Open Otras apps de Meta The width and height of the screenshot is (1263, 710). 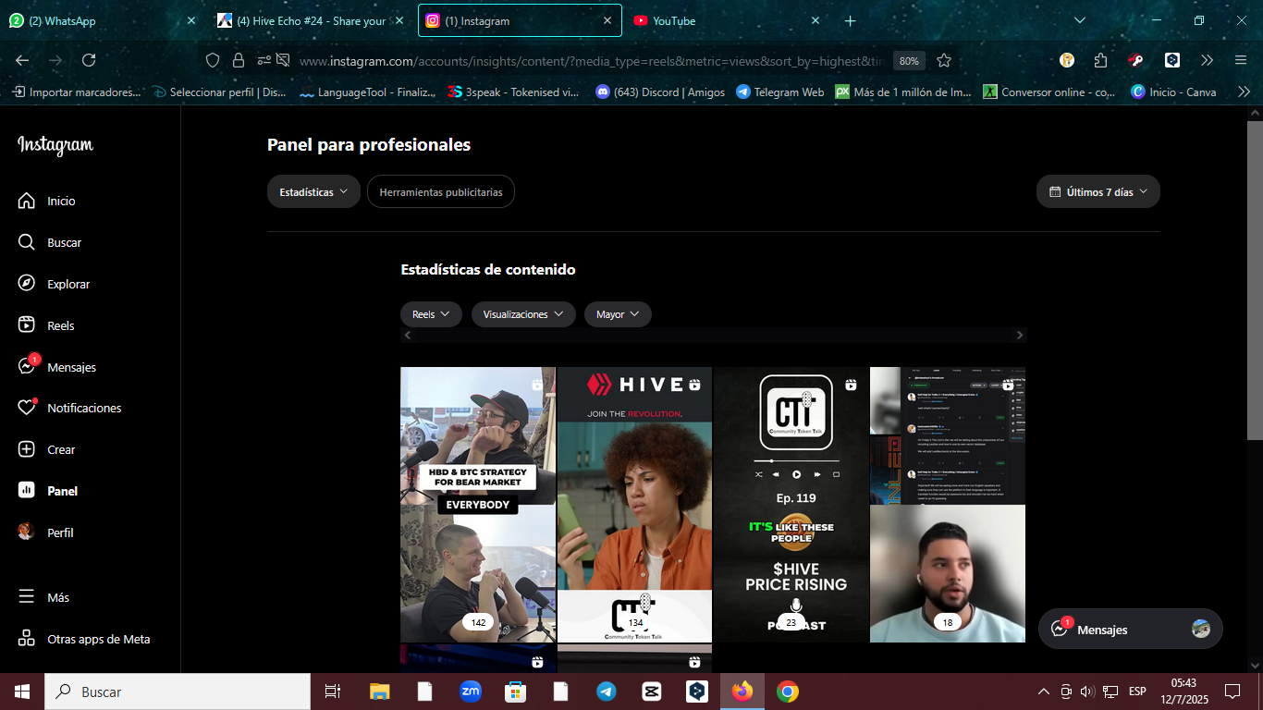pyautogui.click(x=84, y=639)
